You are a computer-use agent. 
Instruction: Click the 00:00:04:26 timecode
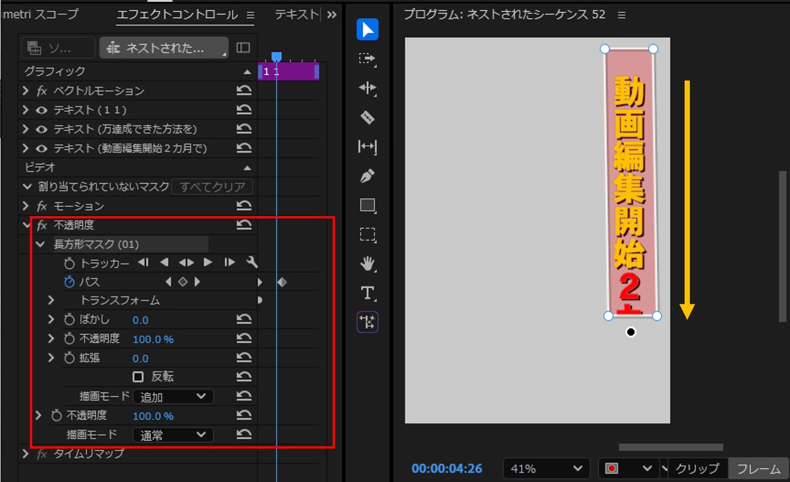pyautogui.click(x=447, y=469)
